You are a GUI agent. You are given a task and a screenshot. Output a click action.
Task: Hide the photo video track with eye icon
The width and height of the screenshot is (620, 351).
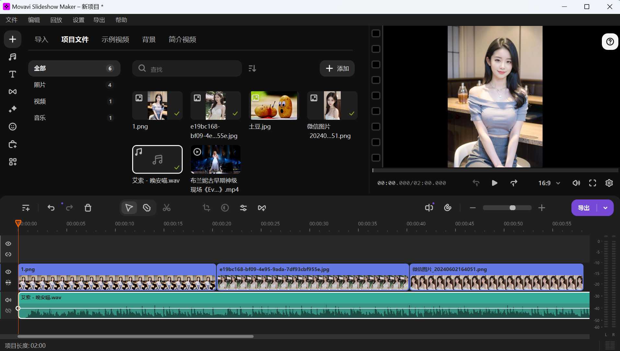(8, 272)
